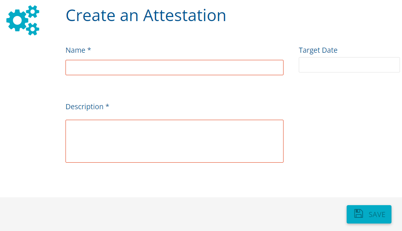Focus the Name input field
Image resolution: width=402 pixels, height=231 pixels.
point(174,67)
